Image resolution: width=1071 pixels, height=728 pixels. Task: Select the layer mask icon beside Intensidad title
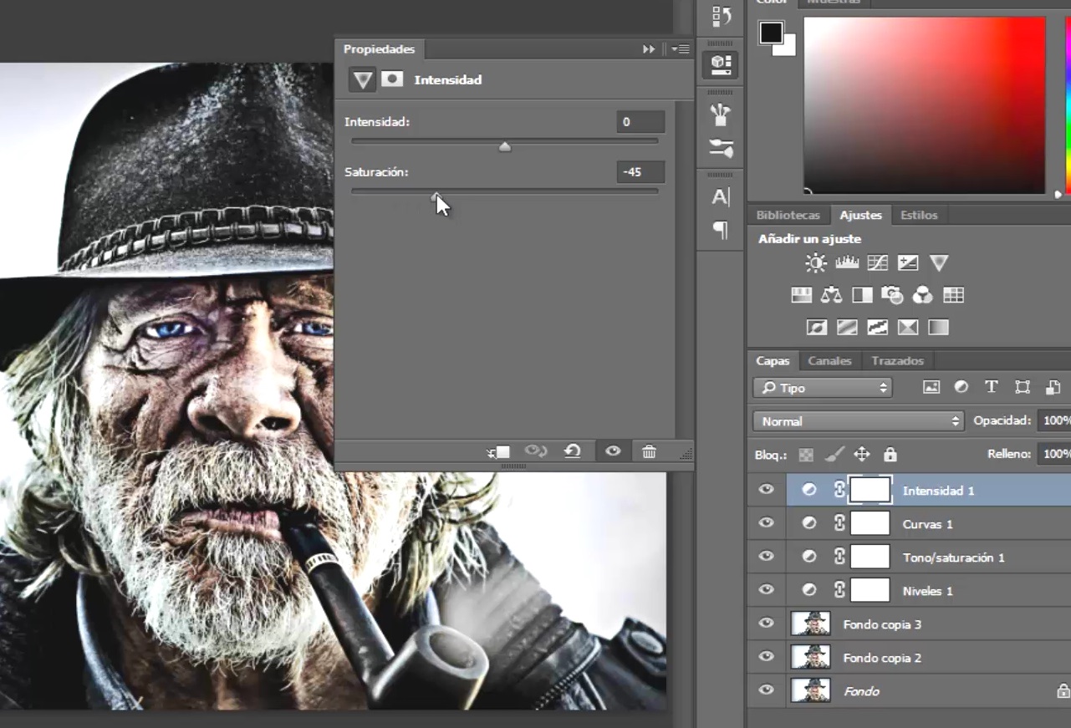[392, 79]
